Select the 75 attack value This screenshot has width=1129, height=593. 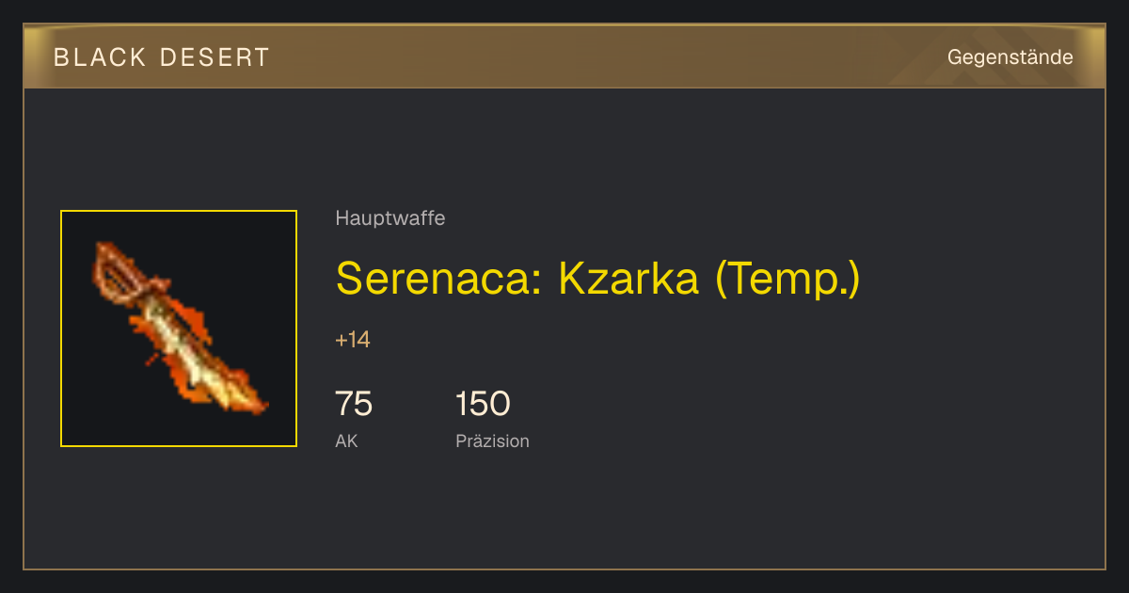point(354,404)
